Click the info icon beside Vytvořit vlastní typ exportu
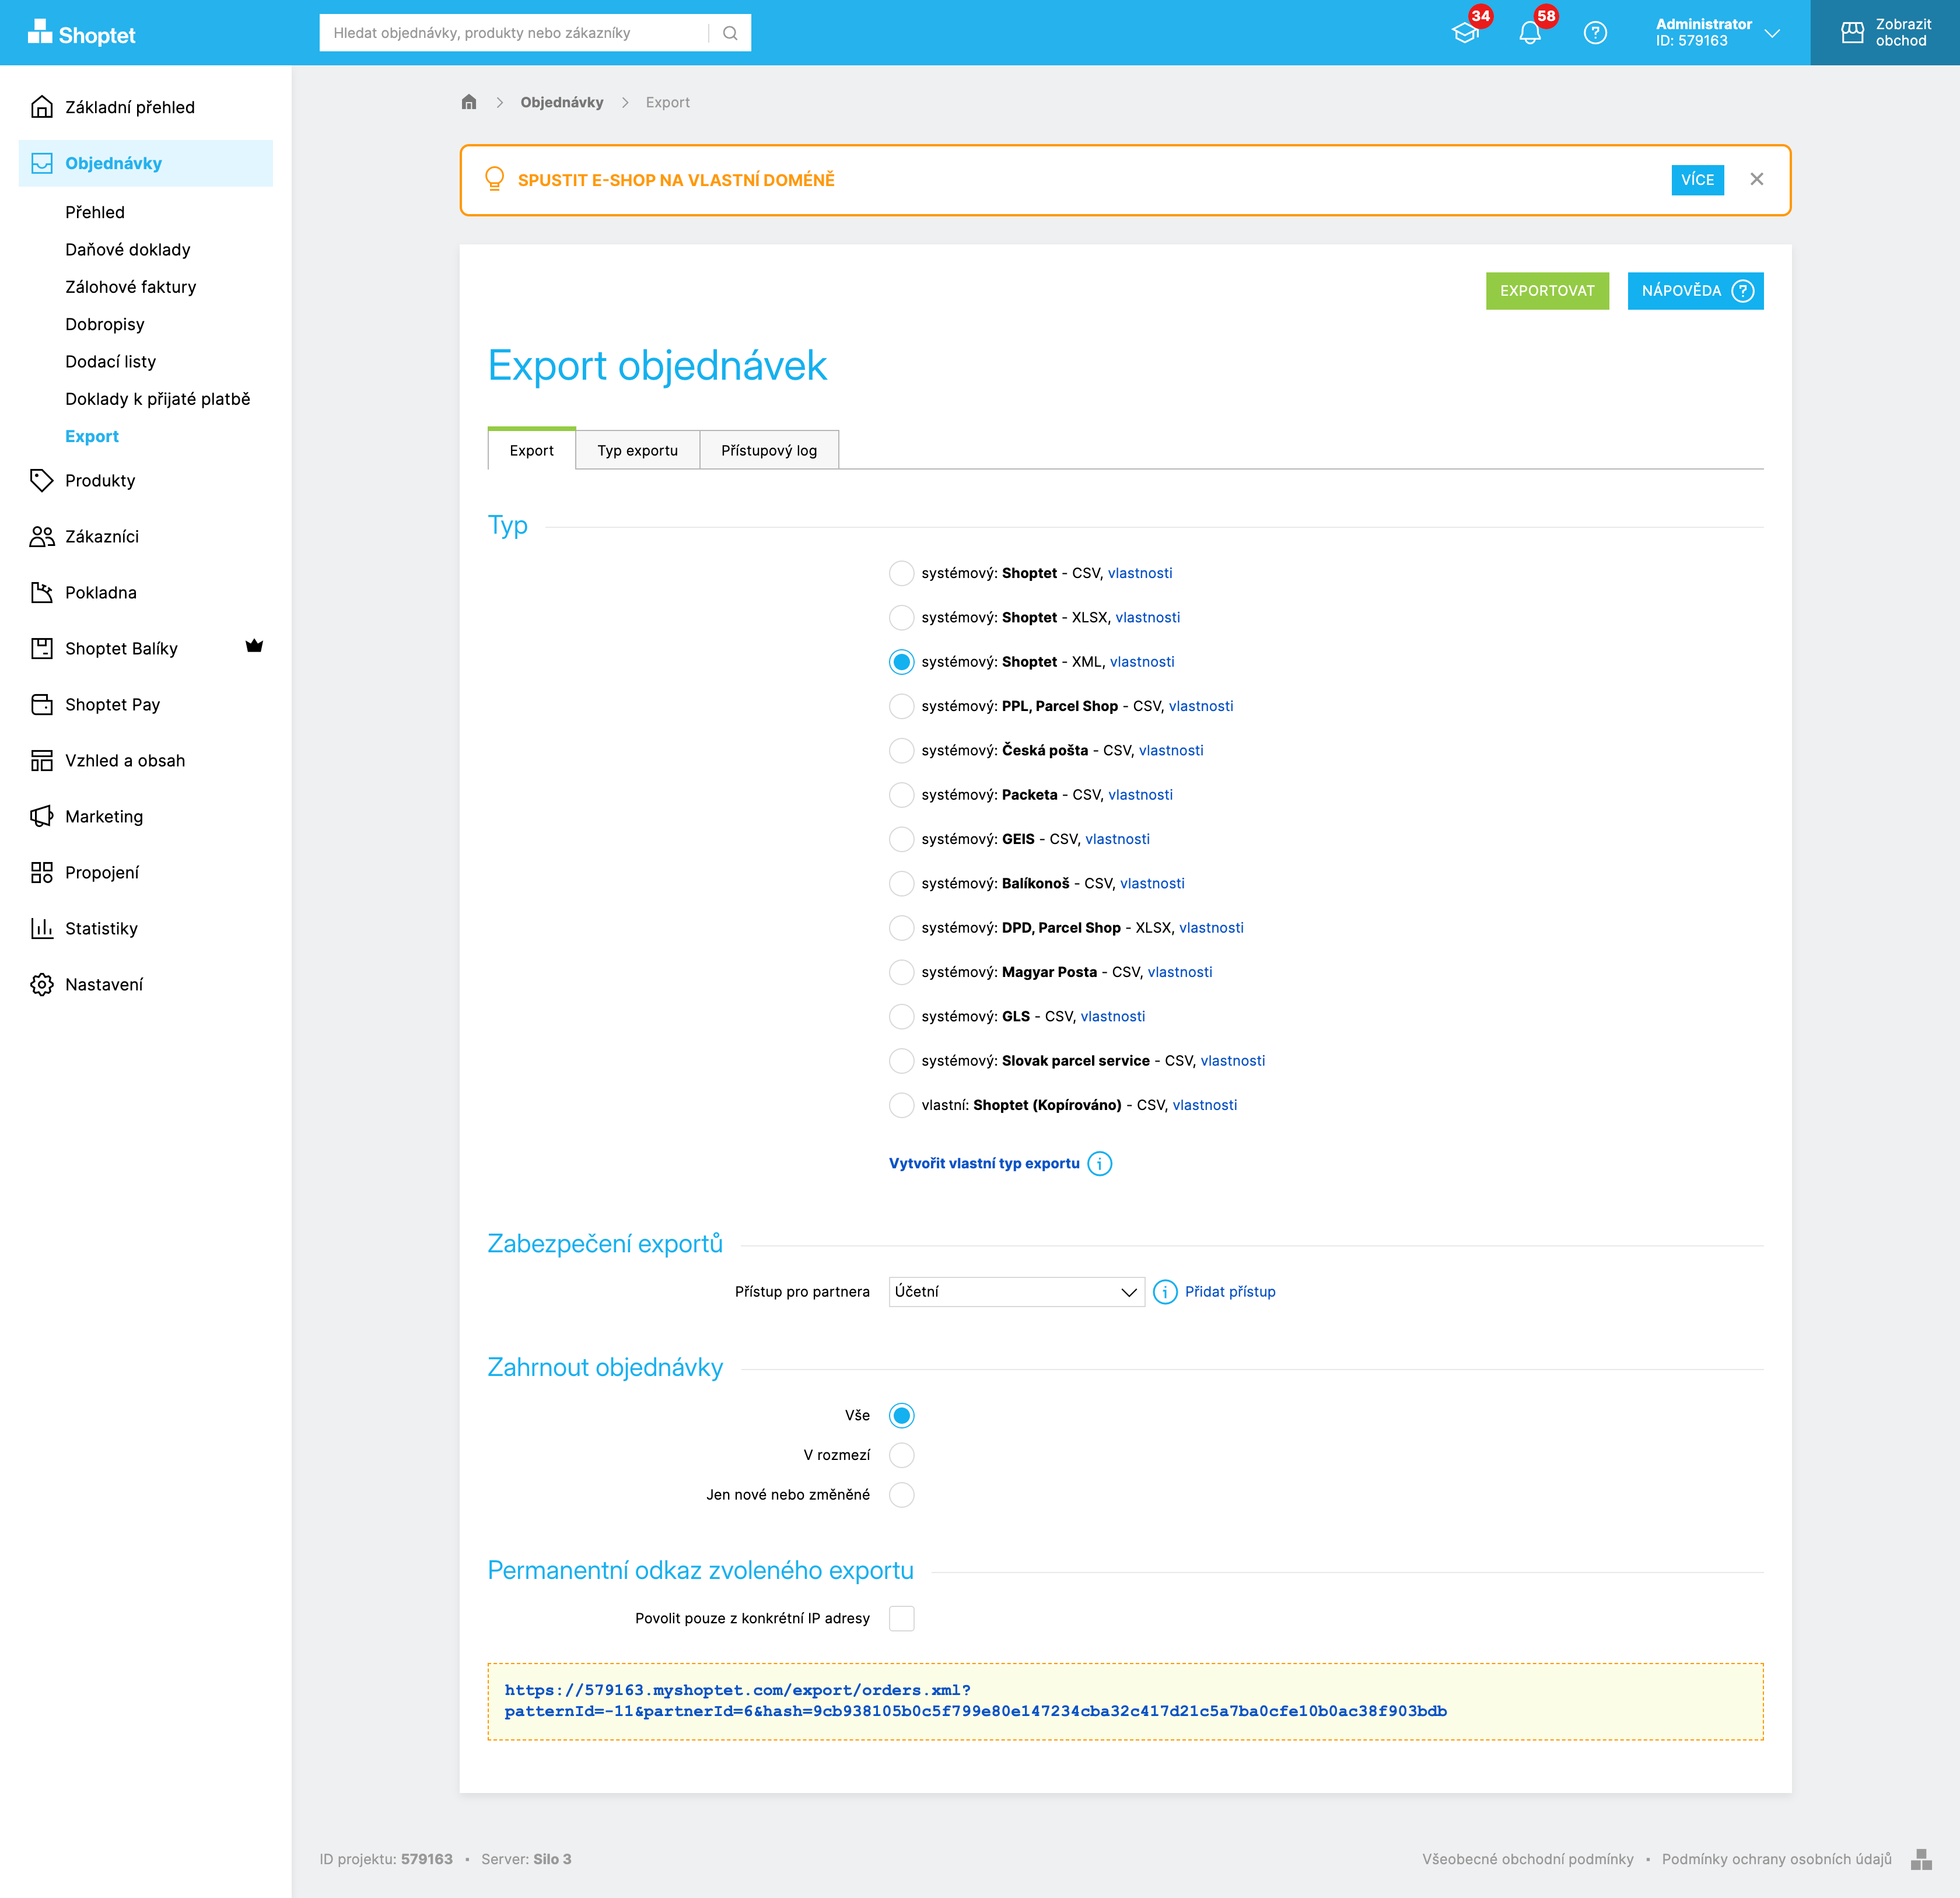 point(1099,1163)
